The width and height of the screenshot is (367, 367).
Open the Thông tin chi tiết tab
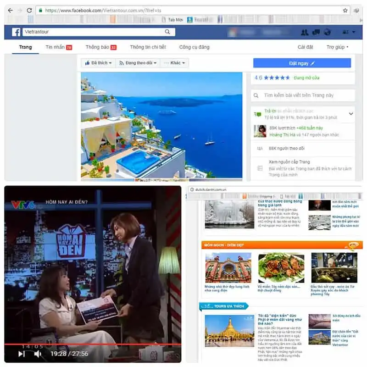149,47
